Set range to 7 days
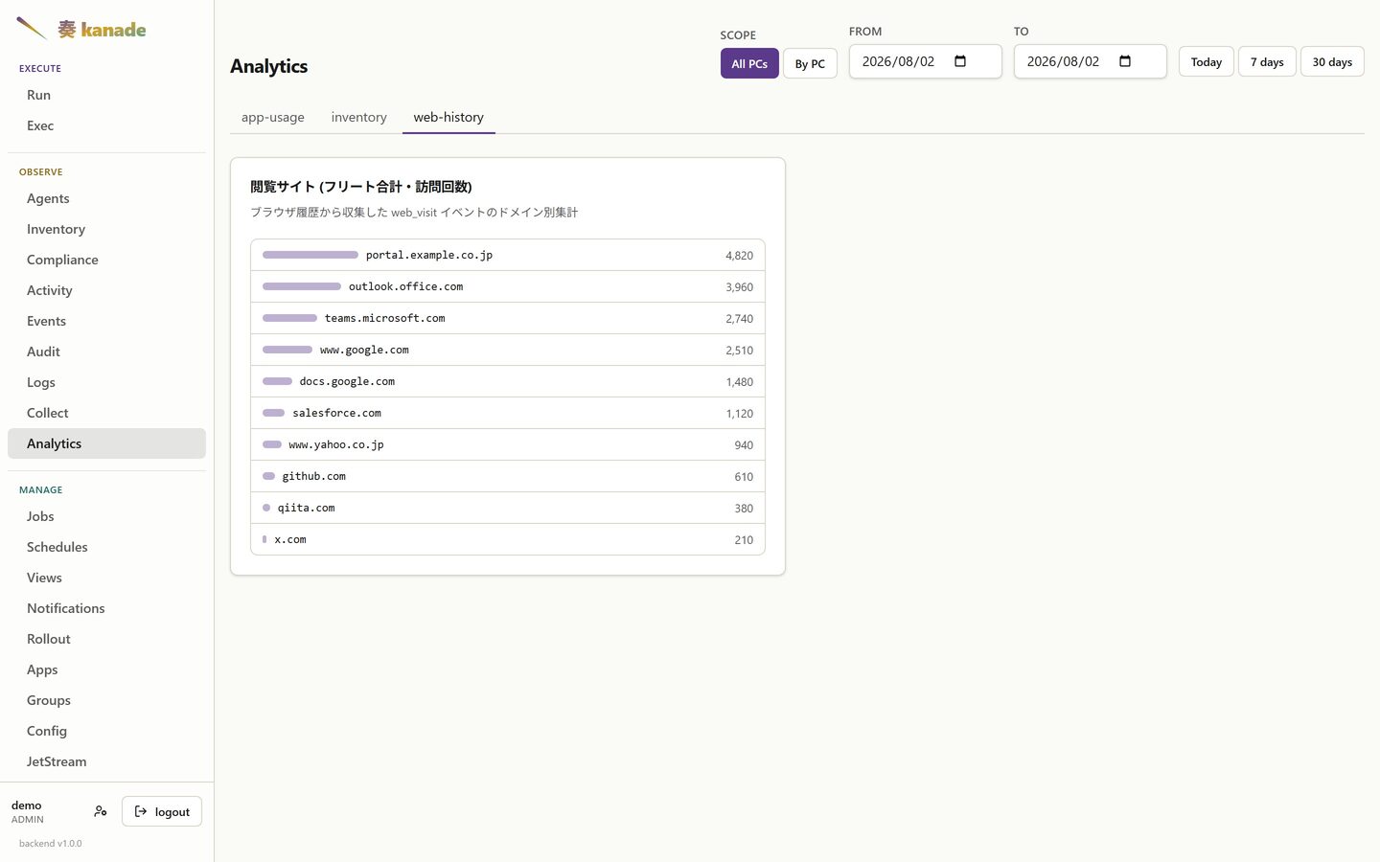Screen dimensions: 1380x862 pos(1267,61)
